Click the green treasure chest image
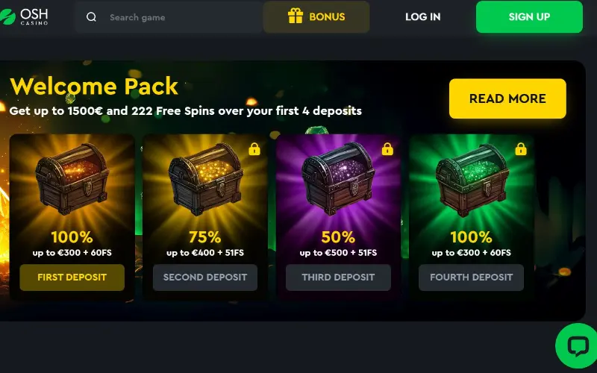 pyautogui.click(x=472, y=180)
